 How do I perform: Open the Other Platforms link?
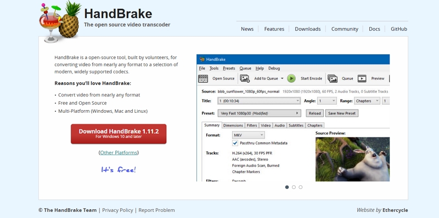119,153
